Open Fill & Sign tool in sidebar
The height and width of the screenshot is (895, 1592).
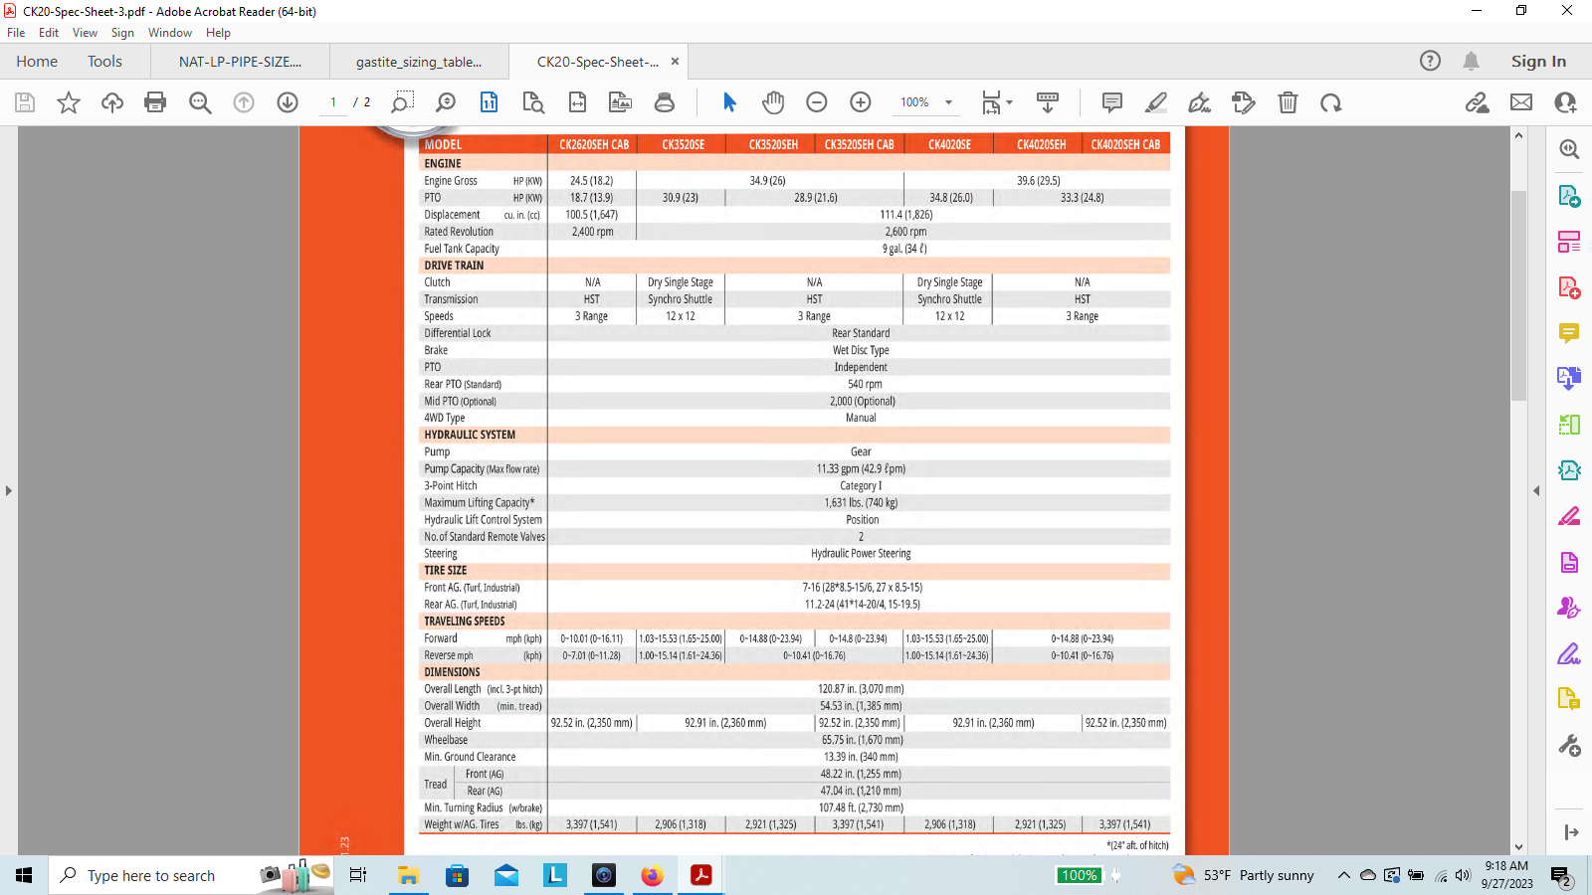click(x=1569, y=653)
